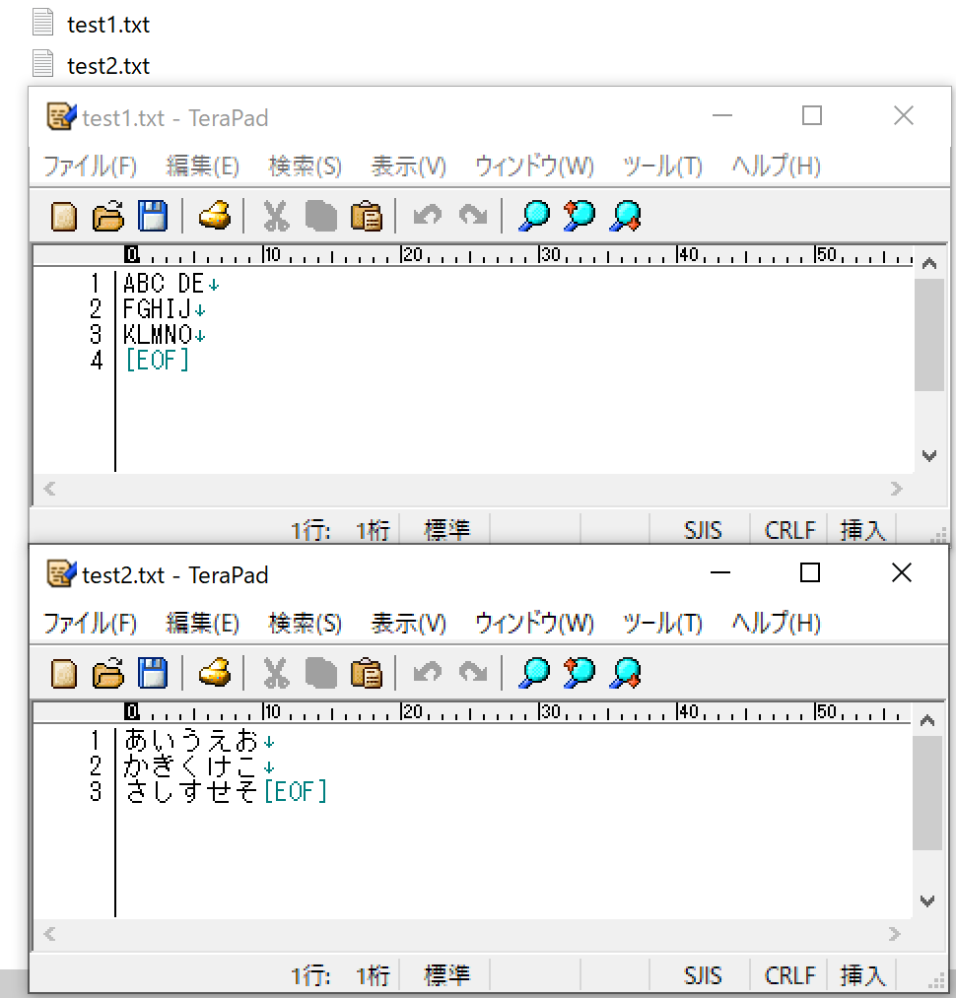Click the down scroll arrow in test1.txt window
The image size is (956, 998).
(927, 456)
